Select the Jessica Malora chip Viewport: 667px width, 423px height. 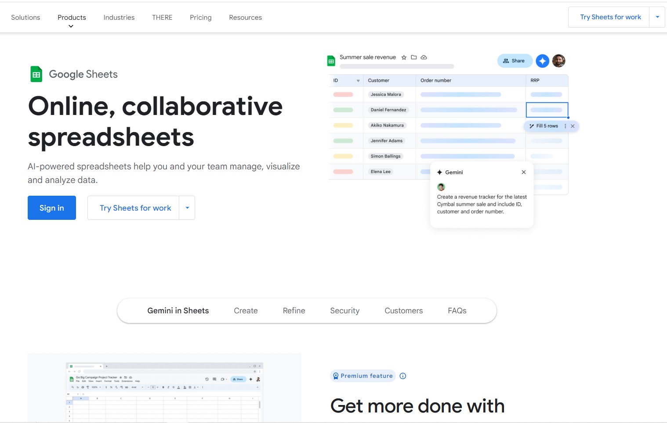coord(386,94)
